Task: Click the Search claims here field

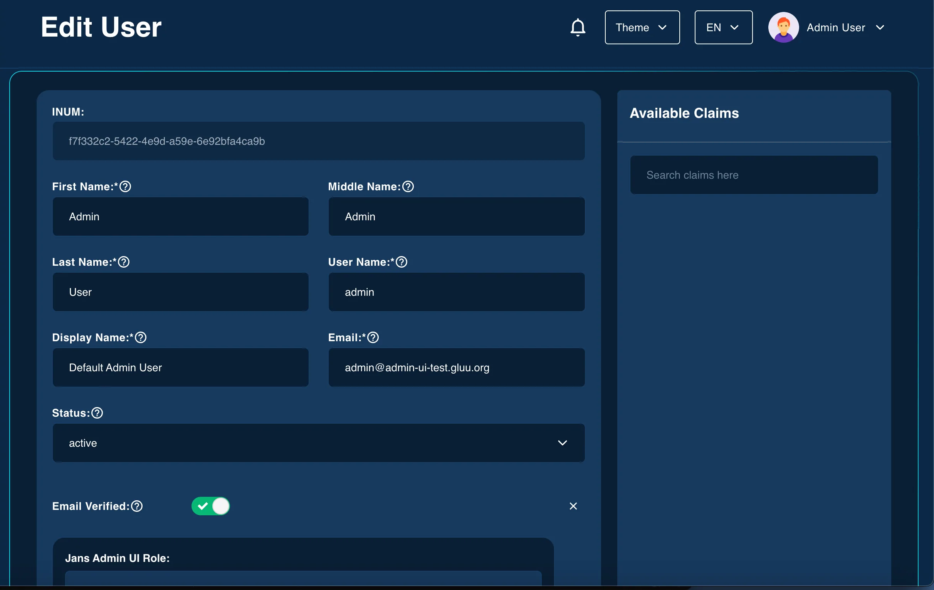Action: (754, 175)
